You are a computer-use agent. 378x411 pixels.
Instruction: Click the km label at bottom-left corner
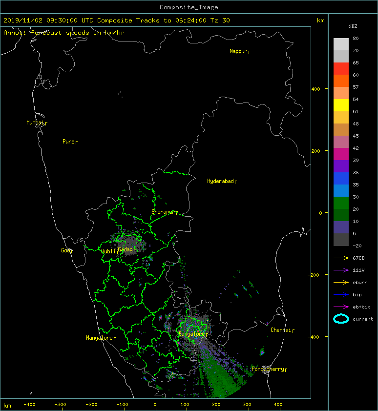point(7,406)
